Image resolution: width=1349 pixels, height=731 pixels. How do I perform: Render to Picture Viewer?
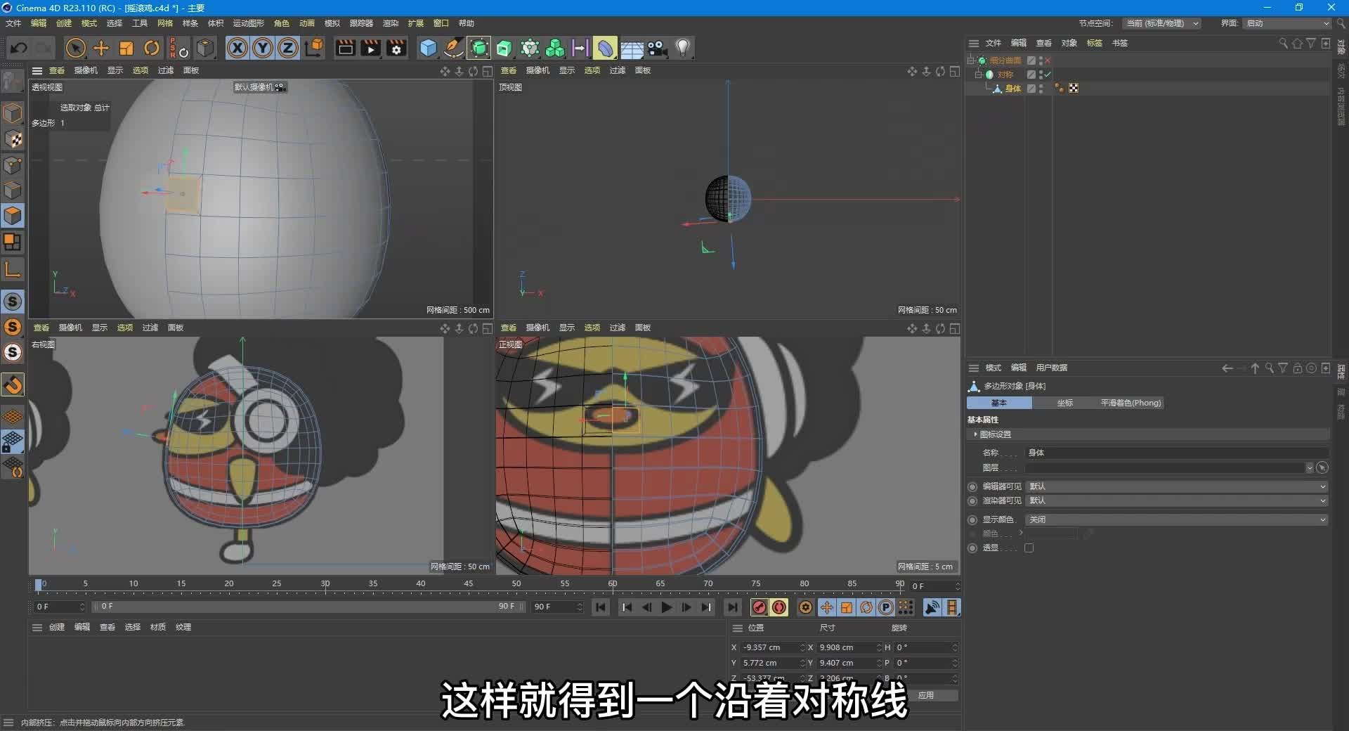(370, 48)
